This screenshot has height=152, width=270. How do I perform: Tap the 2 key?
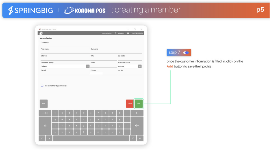click(x=62, y=113)
